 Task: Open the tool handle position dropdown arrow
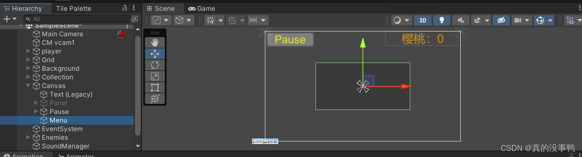pos(166,20)
